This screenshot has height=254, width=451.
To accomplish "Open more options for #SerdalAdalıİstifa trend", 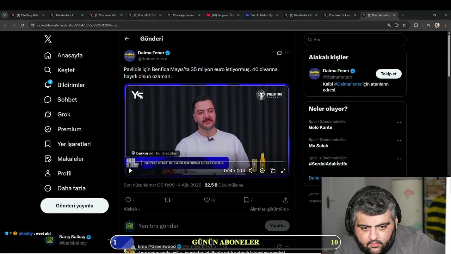I will tap(399, 159).
